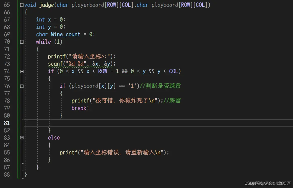Click the closing brace on line 87
This screenshot has height=188, width=293.
[x=37, y=167]
